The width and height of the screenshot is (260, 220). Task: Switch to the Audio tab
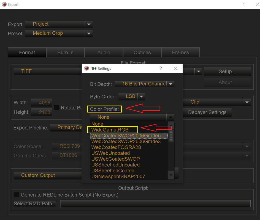coord(104,53)
